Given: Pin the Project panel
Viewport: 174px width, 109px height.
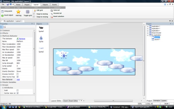Looking at the screenshot, I should pyautogui.click(x=171, y=24).
